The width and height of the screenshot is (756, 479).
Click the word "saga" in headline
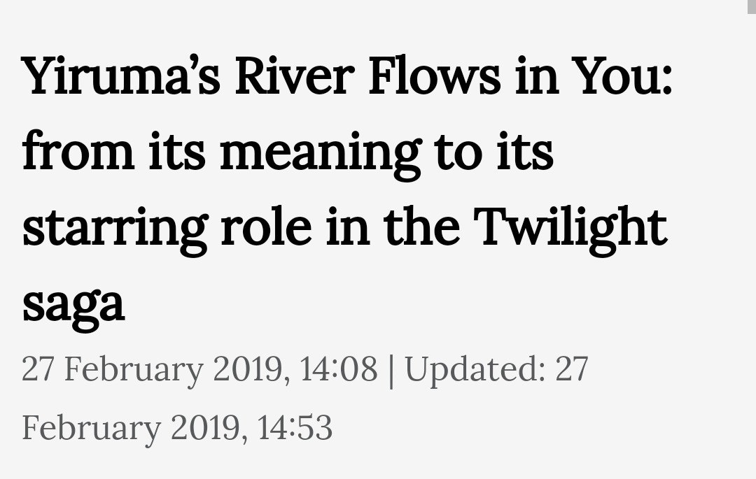(x=73, y=308)
